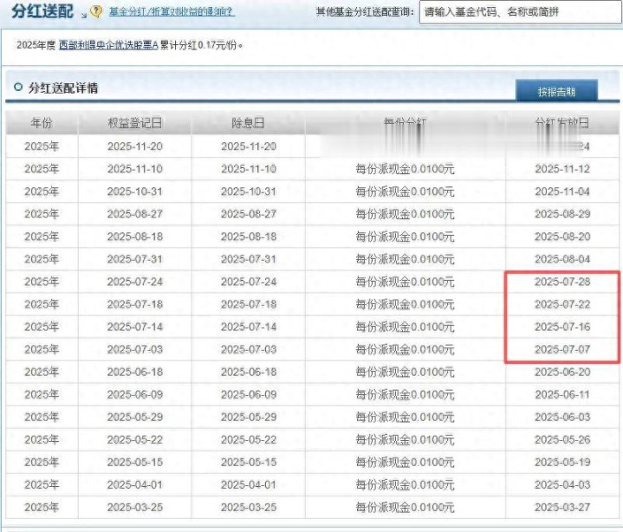Select payout date 2025-06-20

click(562, 373)
